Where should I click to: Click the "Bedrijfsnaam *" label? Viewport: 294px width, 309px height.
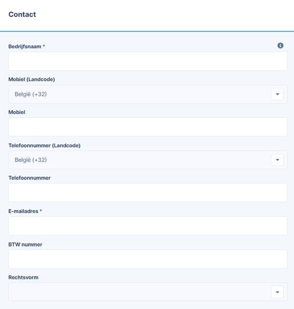click(x=27, y=47)
